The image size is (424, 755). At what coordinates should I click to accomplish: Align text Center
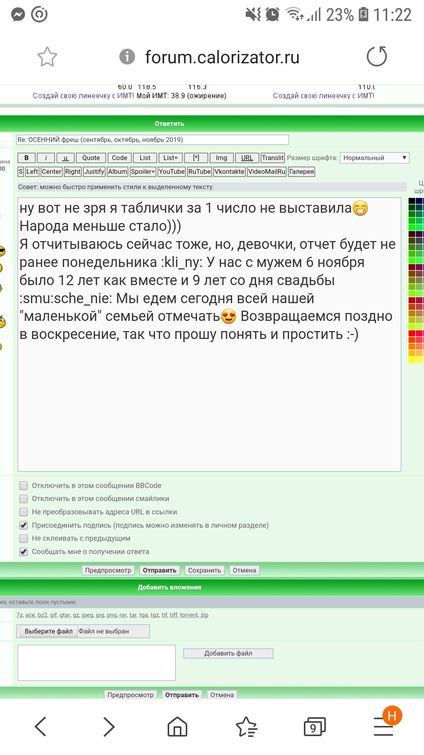point(51,171)
